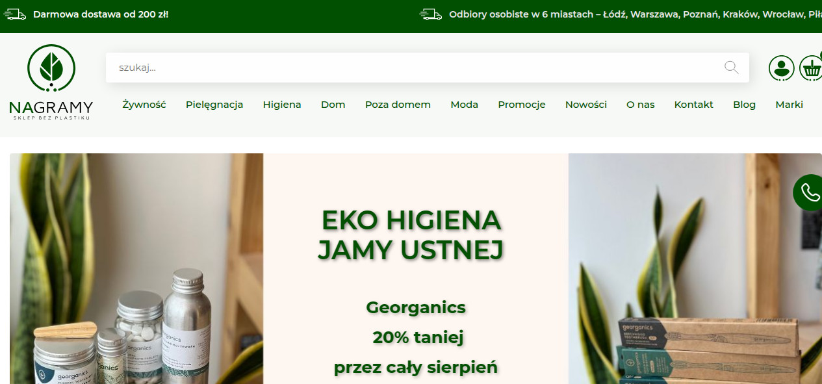
Task: Navigate to the Moda section
Action: (x=464, y=105)
